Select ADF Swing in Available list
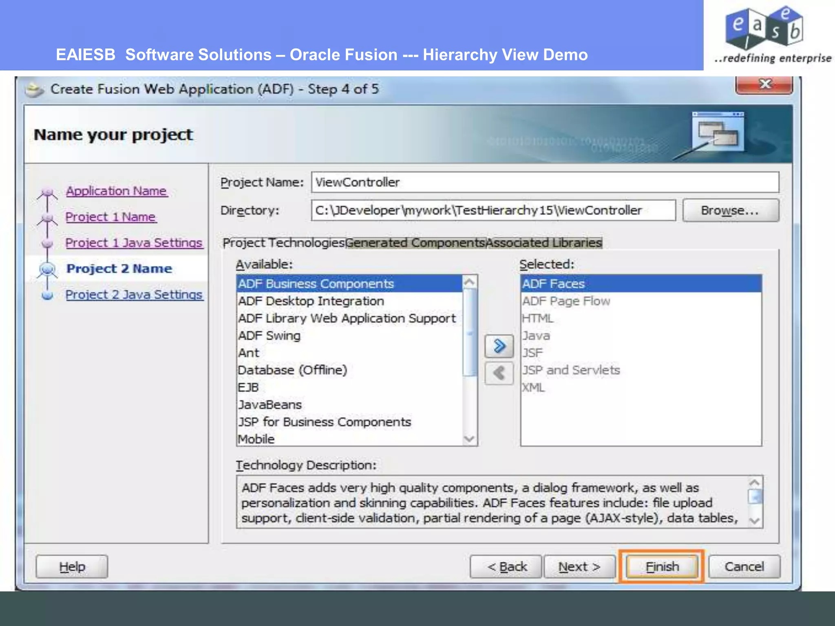 [x=349, y=336]
